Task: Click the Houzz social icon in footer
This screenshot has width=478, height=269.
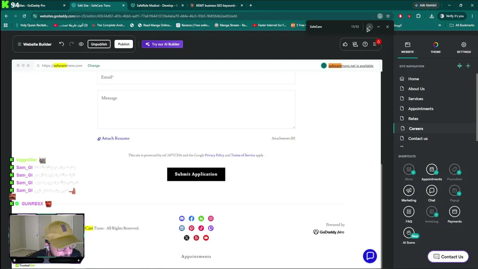Action: (x=201, y=219)
